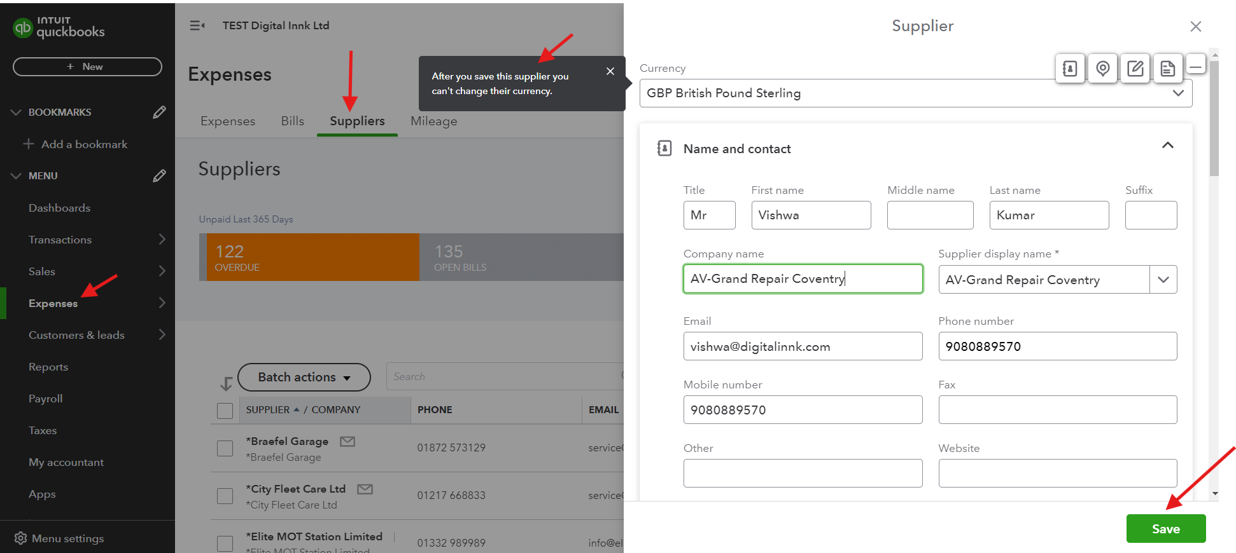Close the Supplier panel
Screen dimensions: 1236x553
click(1196, 26)
